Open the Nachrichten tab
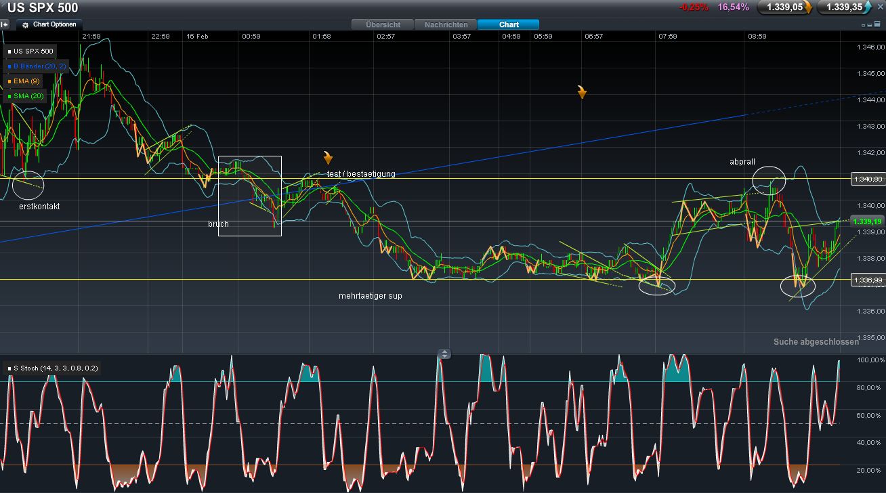The image size is (886, 493). (446, 24)
